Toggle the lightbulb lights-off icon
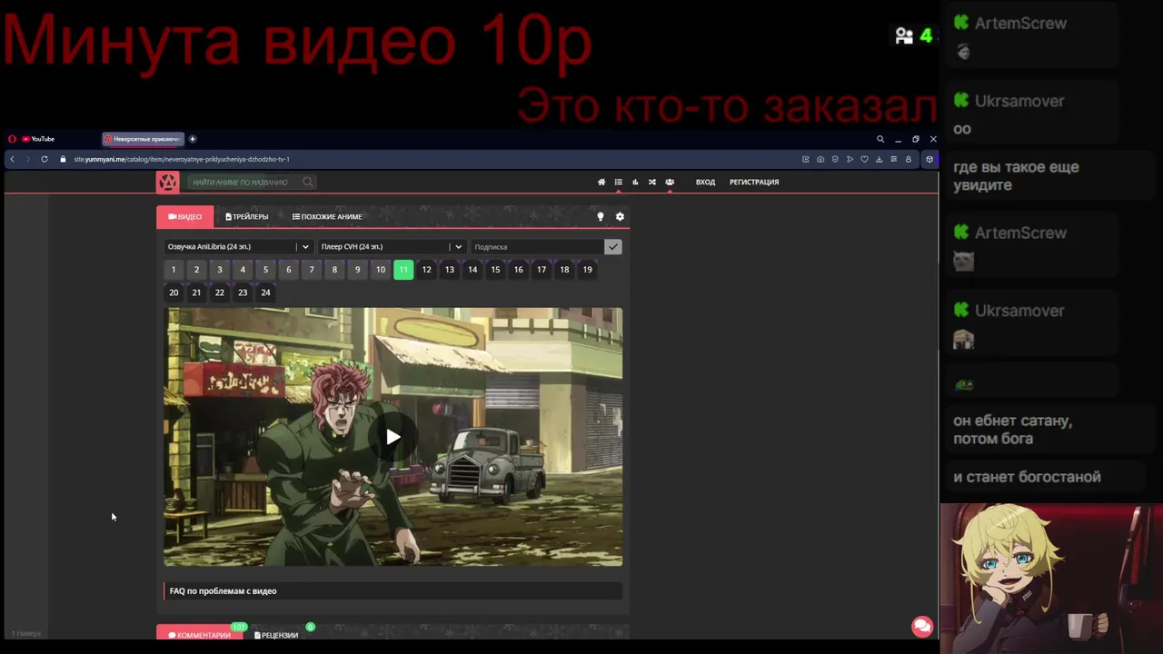 click(600, 216)
